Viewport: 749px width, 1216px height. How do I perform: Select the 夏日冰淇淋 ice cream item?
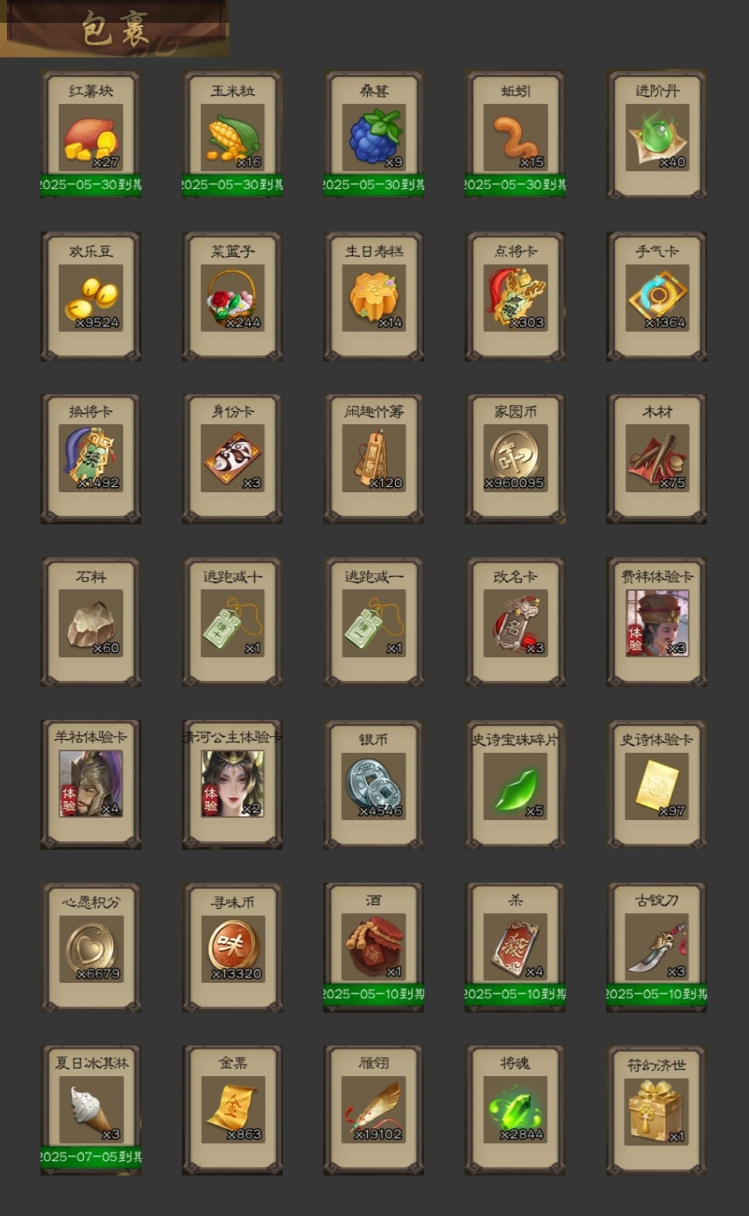point(91,1110)
